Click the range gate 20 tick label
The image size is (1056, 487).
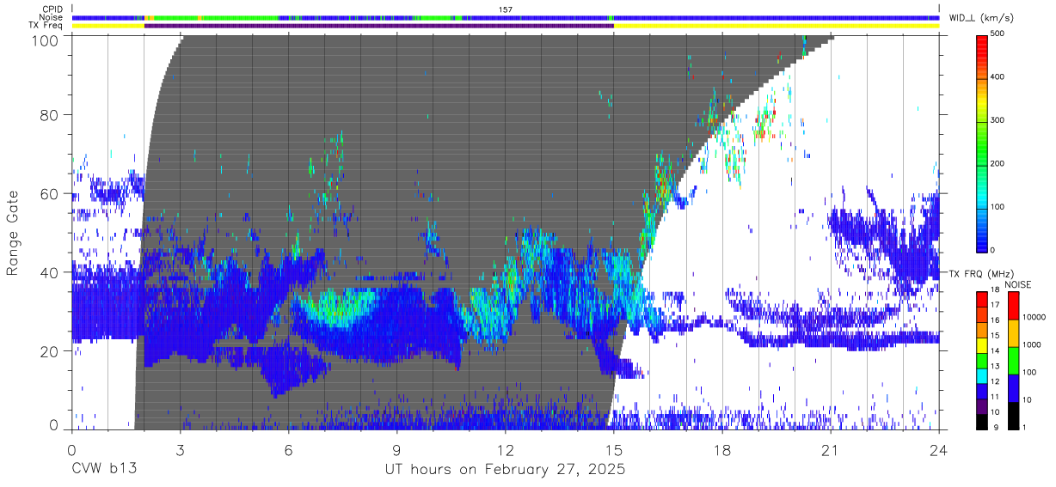[48, 351]
